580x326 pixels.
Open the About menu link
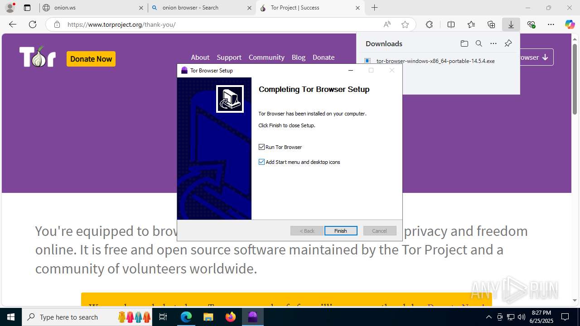pyautogui.click(x=200, y=58)
